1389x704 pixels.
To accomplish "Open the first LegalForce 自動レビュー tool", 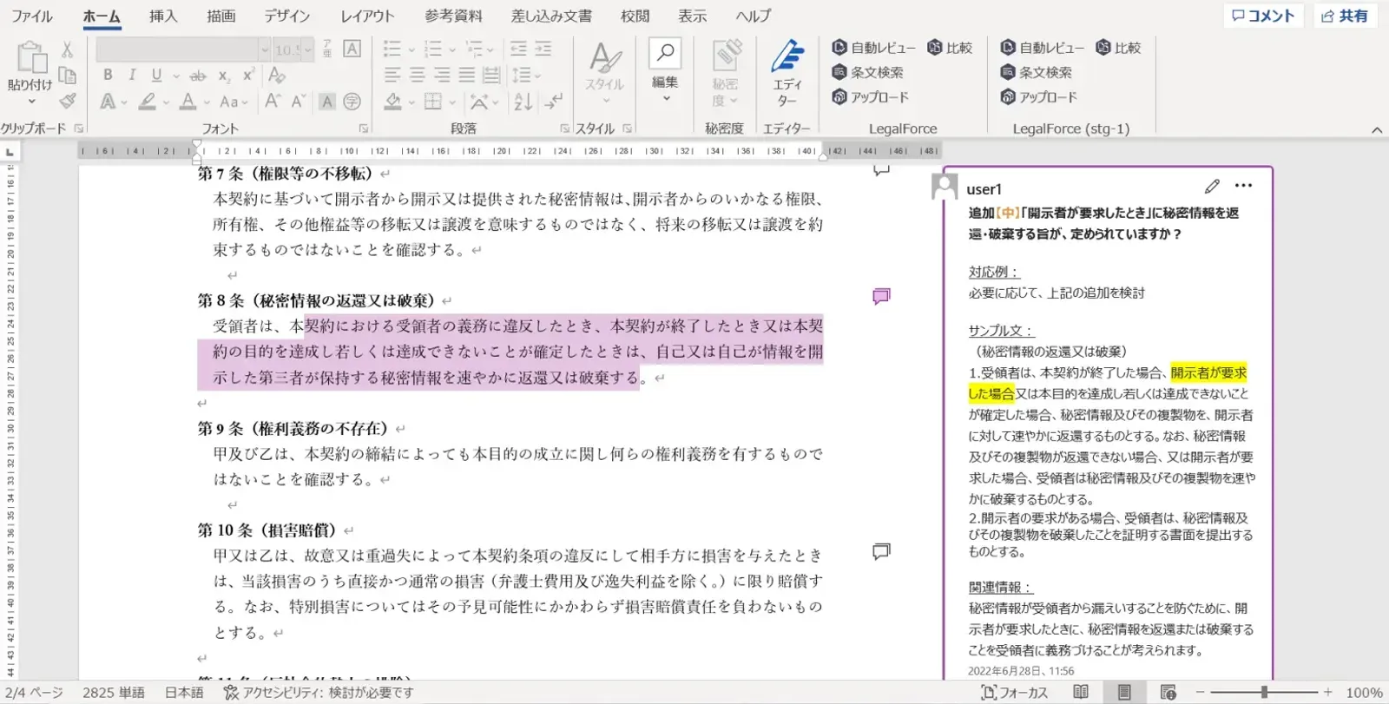I will 873,48.
